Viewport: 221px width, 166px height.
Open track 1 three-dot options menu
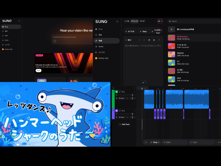click(x=135, y=92)
